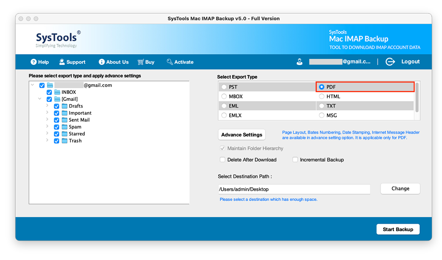Viewport: 442px width, 260px height.
Task: Click the Starred folder icon
Action: tap(65, 133)
